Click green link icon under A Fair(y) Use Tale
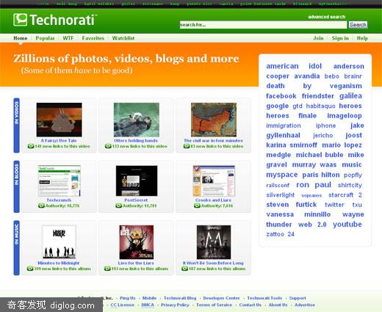This screenshot has width=382, height=312. click(x=31, y=146)
